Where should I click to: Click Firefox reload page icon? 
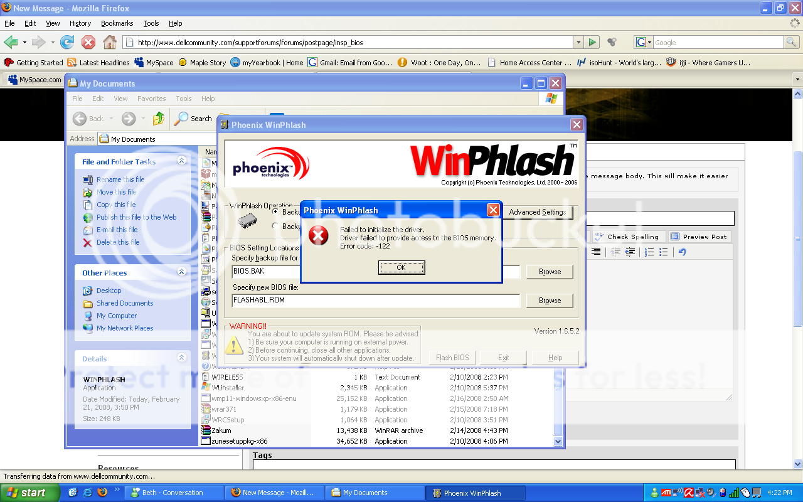67,43
